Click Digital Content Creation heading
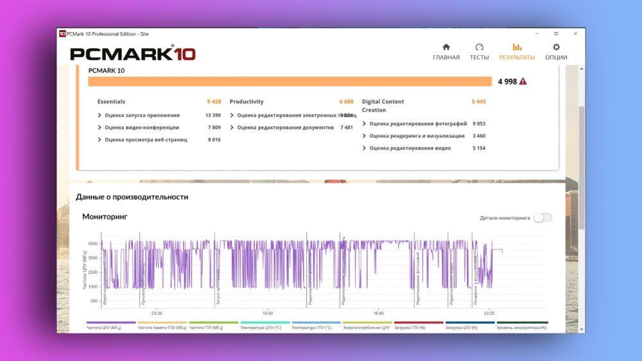This screenshot has width=642, height=361. point(383,106)
